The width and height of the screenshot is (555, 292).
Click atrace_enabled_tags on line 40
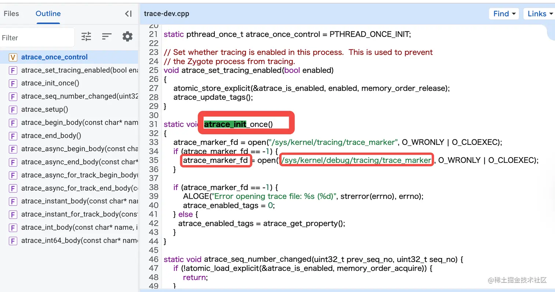[x=220, y=206]
